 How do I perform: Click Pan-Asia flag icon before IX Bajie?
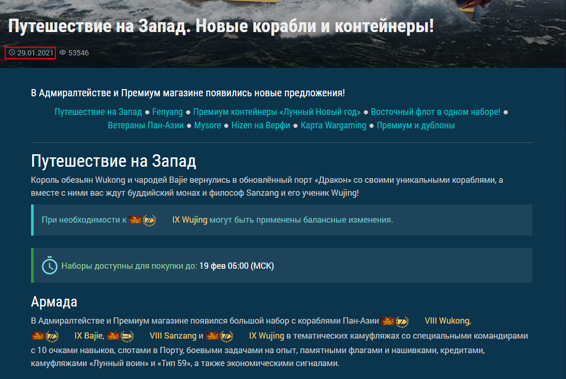(37, 336)
